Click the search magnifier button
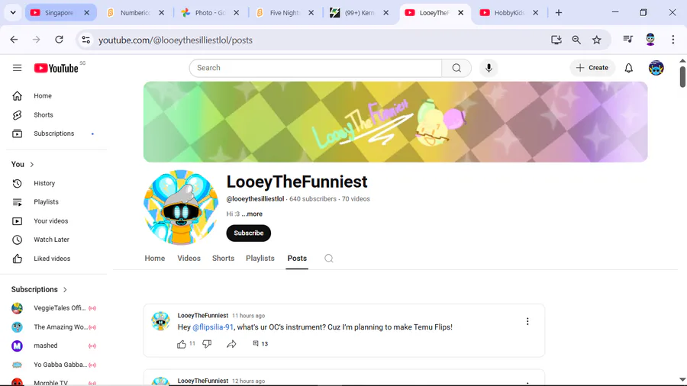This screenshot has height=386, width=687. [456, 68]
